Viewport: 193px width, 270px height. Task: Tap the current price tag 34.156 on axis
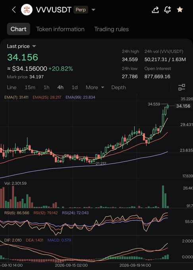[183, 106]
